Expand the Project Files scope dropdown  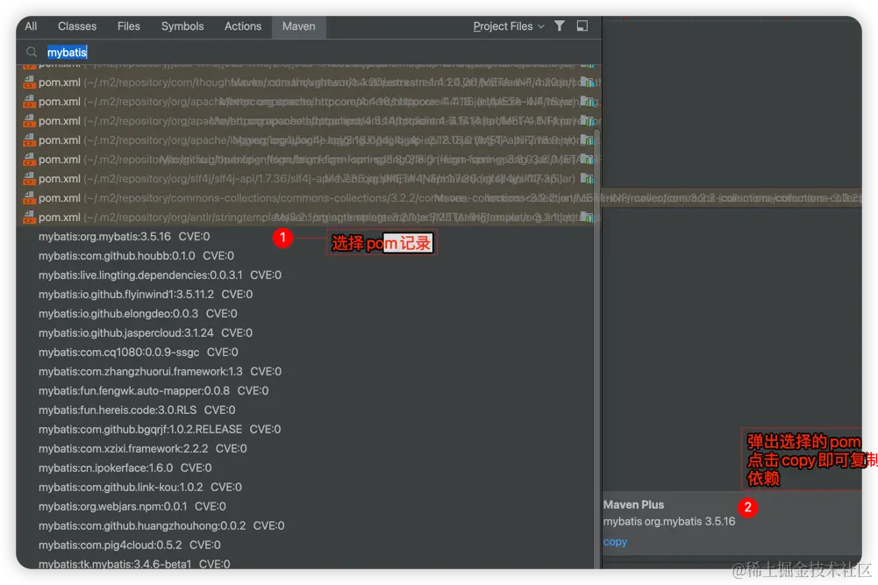pyautogui.click(x=509, y=26)
